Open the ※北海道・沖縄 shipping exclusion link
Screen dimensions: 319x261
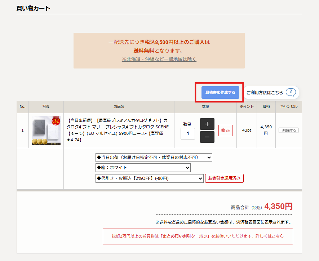[x=159, y=59]
